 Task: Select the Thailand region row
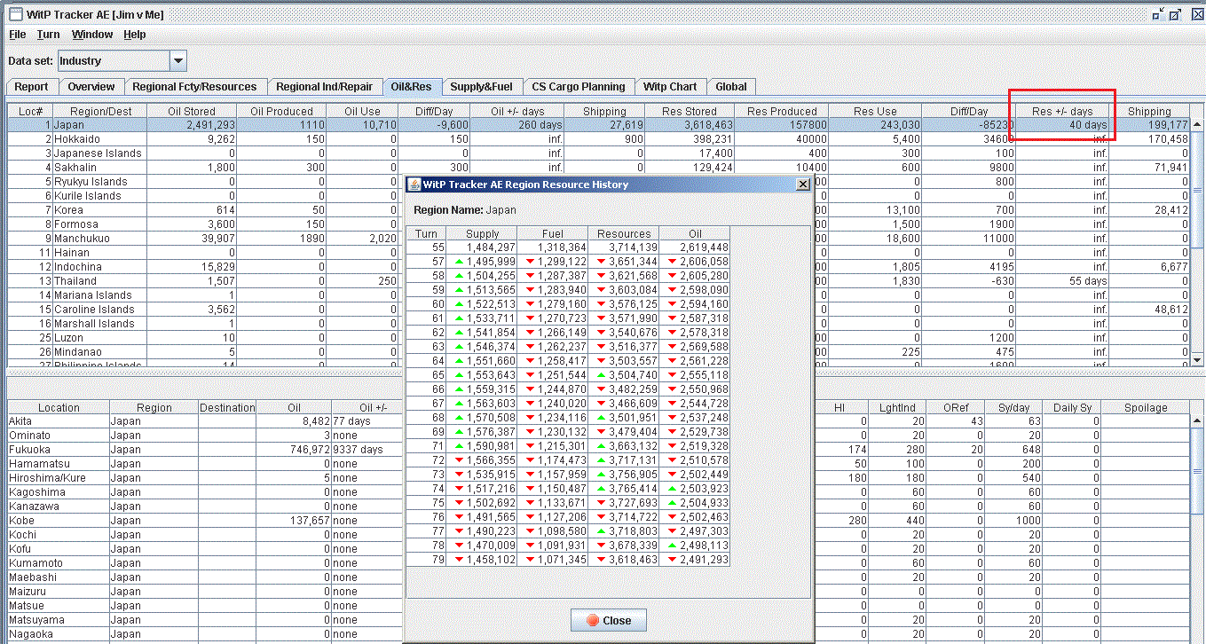pos(599,281)
